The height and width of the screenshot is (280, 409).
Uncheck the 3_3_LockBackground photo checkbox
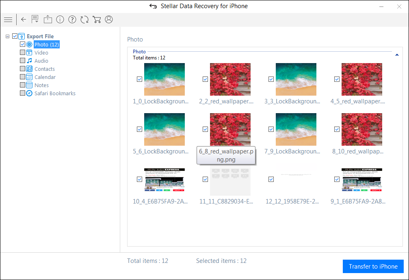[271, 79]
